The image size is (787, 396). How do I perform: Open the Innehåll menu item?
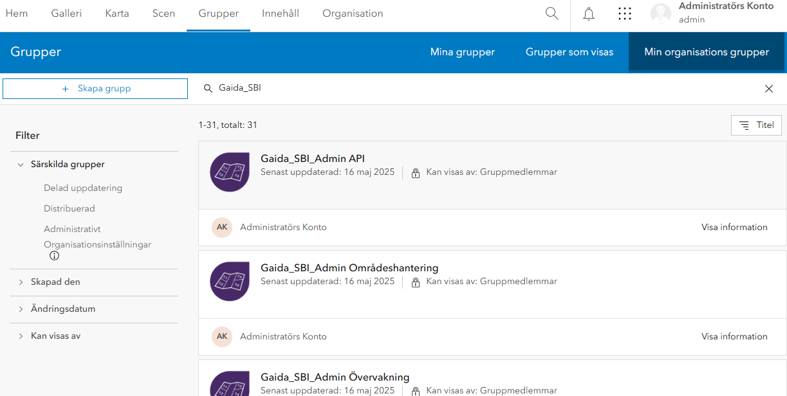tap(280, 14)
